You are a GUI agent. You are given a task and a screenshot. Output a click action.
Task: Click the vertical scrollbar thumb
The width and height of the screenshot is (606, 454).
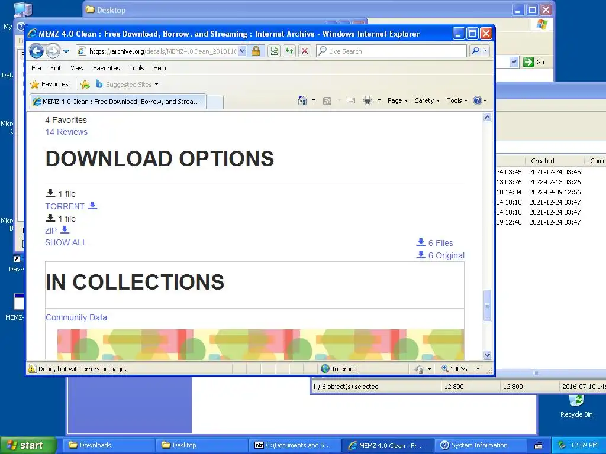tap(488, 306)
